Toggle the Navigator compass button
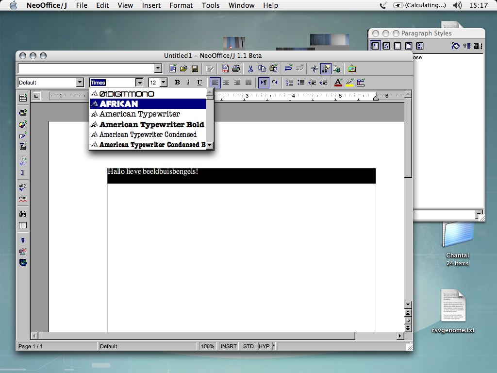This screenshot has height=373, width=497. click(314, 68)
